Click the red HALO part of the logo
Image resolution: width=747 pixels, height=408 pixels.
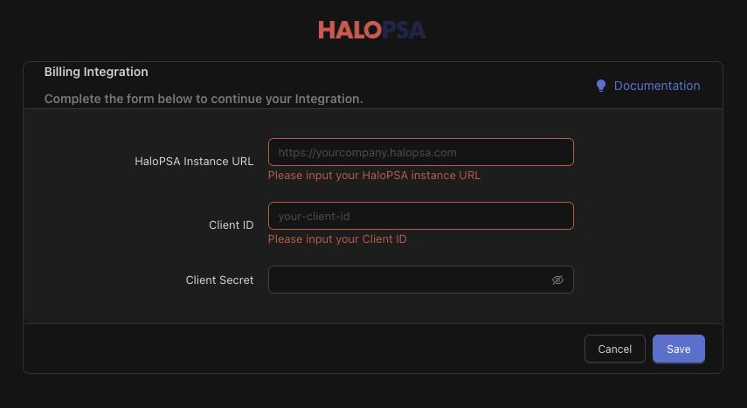point(349,31)
